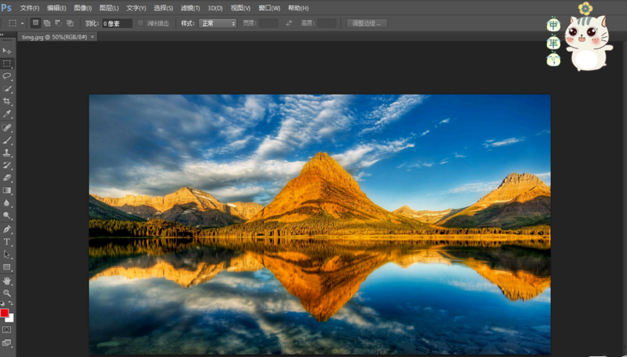The image size is (627, 357).
Task: Toggle Quick Mask mode
Action: point(7,330)
